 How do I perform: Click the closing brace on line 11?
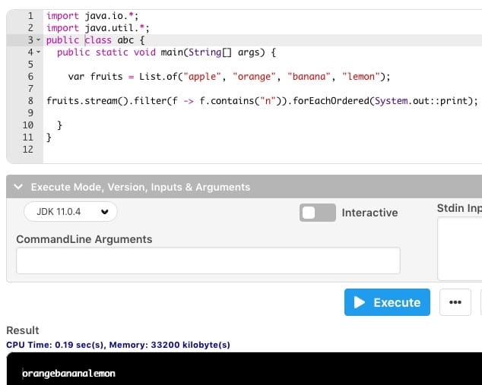(49, 137)
